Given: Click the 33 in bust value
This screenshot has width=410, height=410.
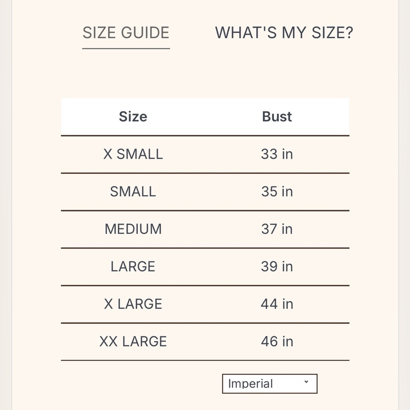Looking at the screenshot, I should 277,154.
